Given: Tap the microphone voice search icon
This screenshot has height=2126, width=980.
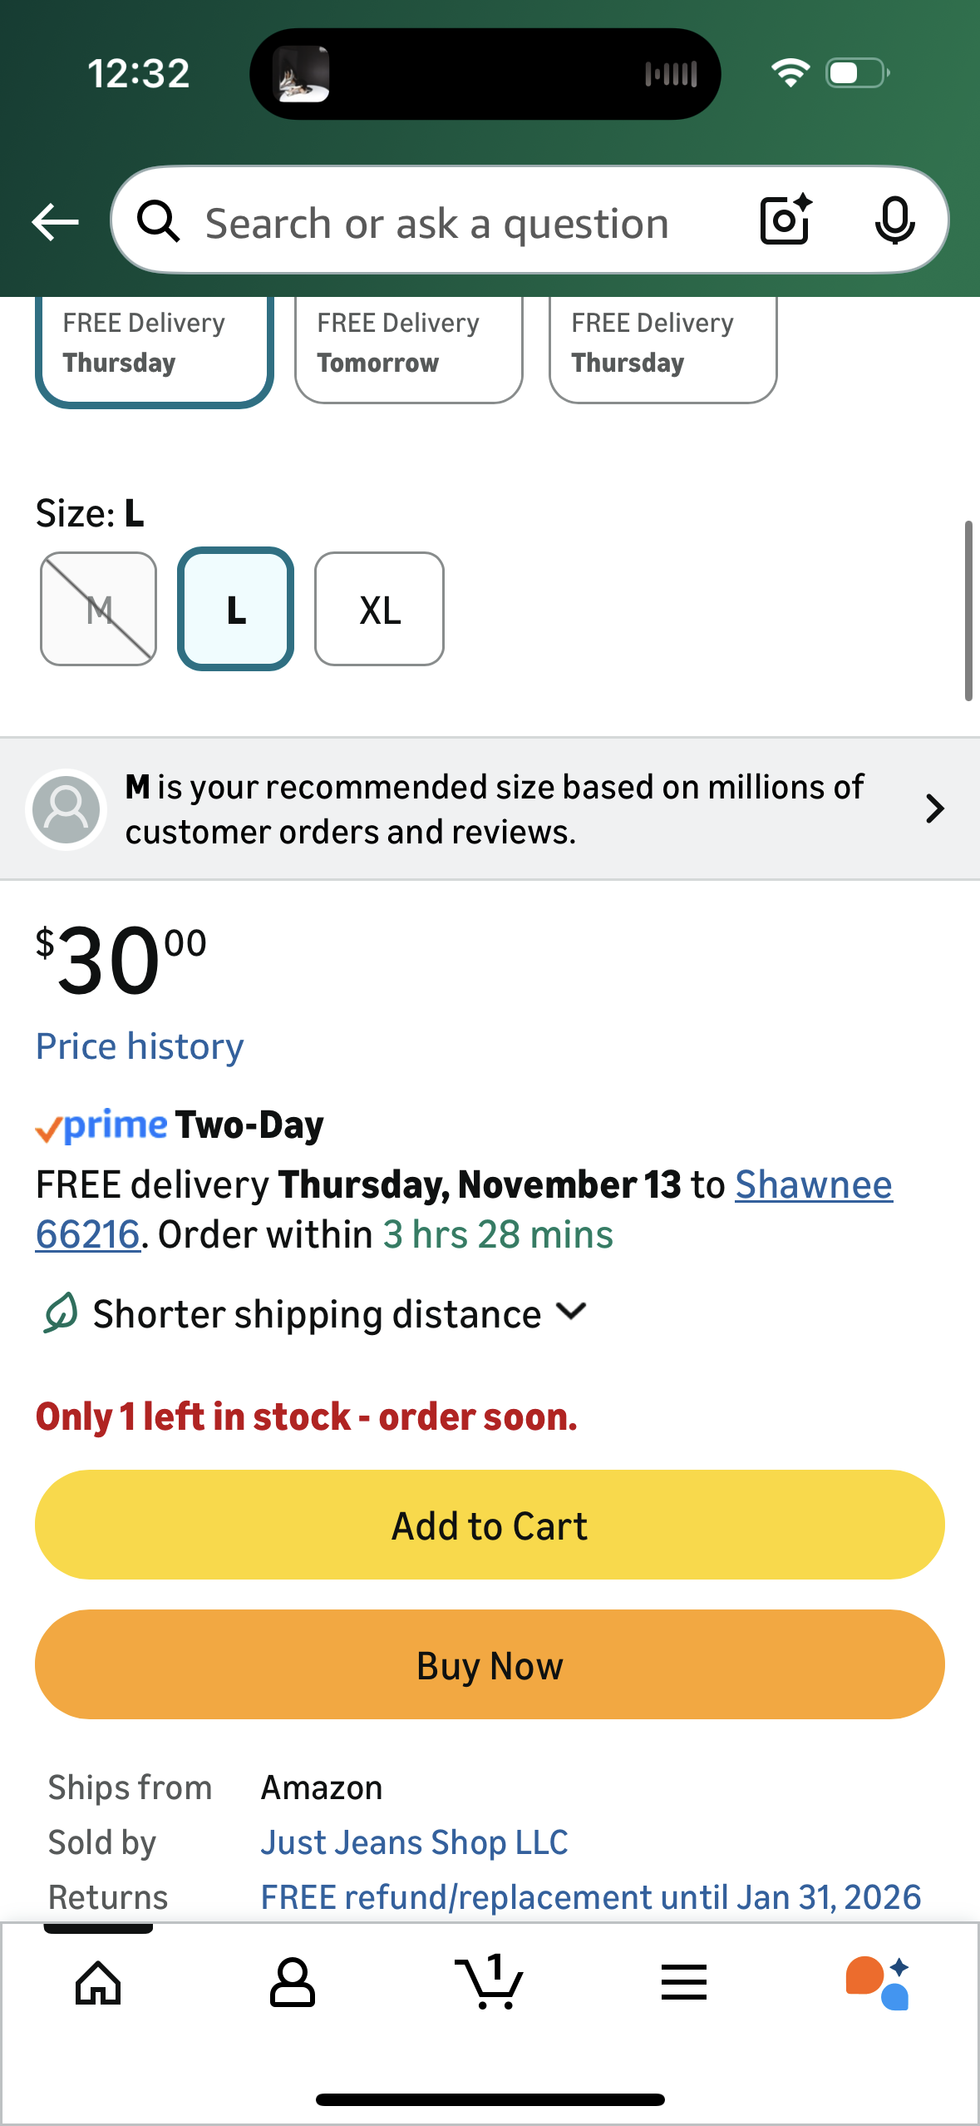Looking at the screenshot, I should click(894, 220).
